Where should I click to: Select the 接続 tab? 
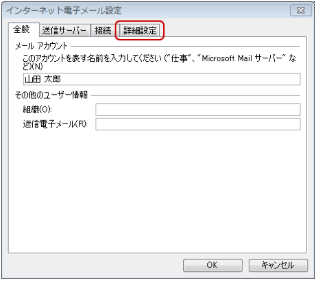103,31
